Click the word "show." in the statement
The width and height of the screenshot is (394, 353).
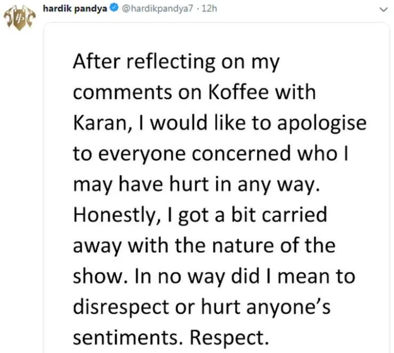pyautogui.click(x=101, y=276)
